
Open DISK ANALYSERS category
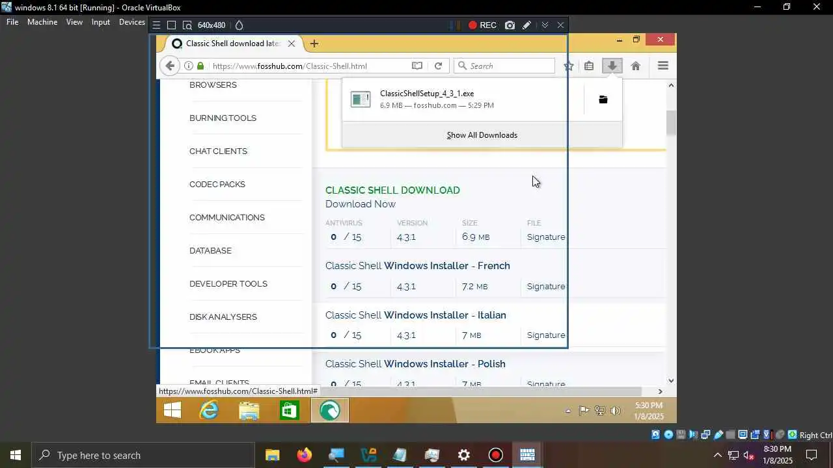223,317
